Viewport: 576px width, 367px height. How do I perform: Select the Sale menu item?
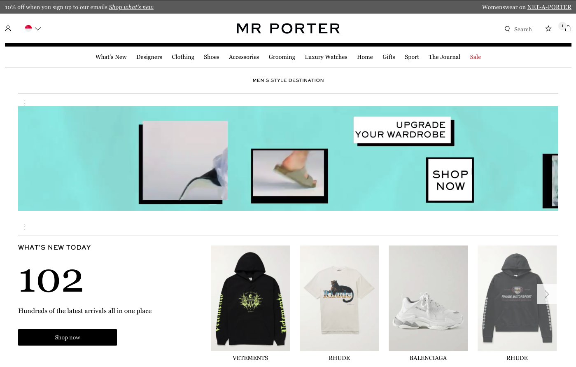pyautogui.click(x=476, y=57)
